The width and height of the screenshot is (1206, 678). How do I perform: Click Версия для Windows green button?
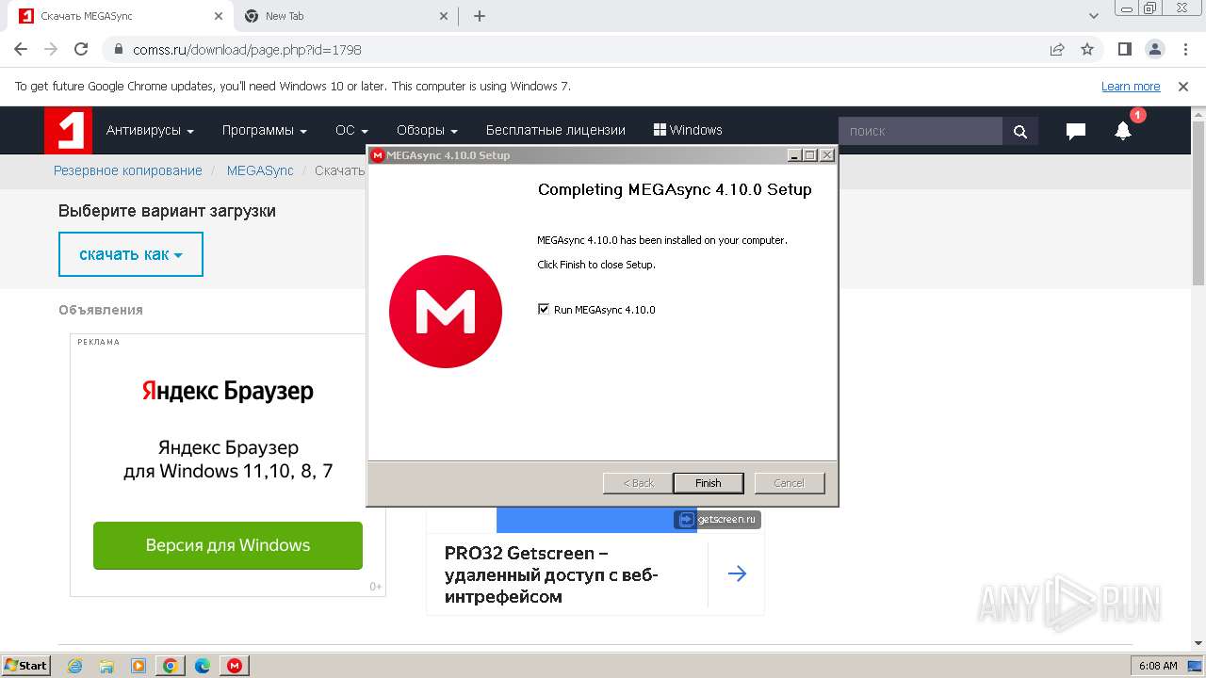pos(228,545)
